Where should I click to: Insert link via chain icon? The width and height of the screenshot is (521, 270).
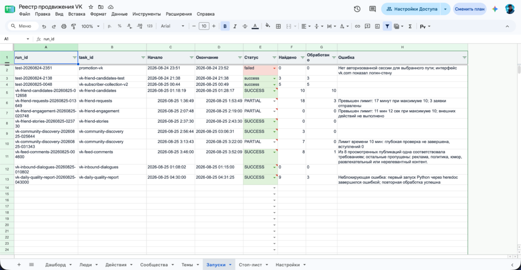click(358, 26)
